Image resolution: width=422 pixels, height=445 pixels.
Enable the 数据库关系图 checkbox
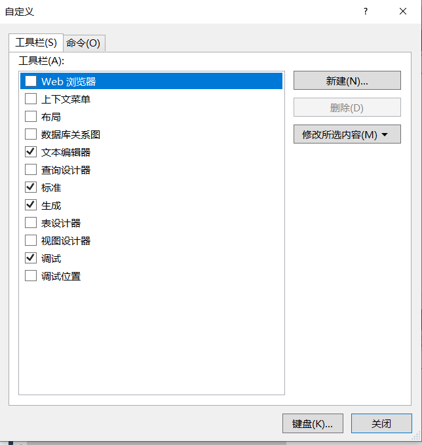pyautogui.click(x=31, y=134)
